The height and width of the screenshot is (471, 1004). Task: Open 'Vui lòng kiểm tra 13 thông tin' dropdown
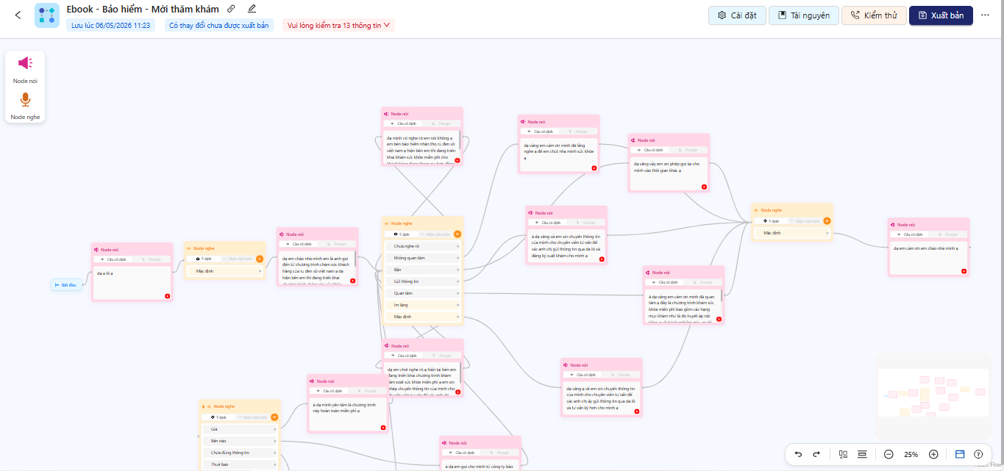[338, 25]
